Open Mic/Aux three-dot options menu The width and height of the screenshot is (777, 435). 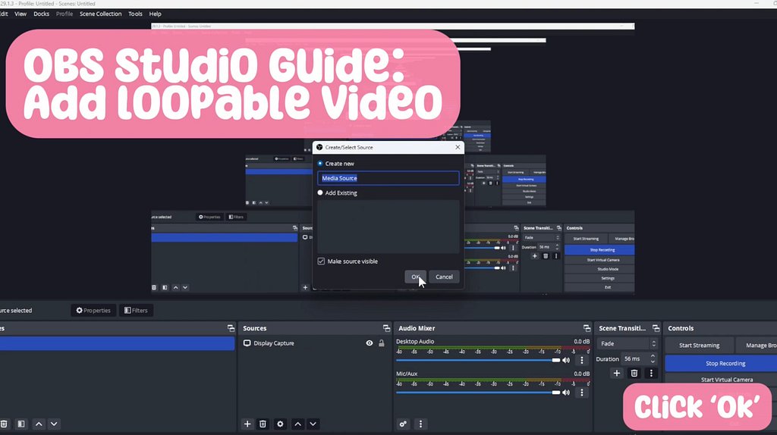pos(582,393)
